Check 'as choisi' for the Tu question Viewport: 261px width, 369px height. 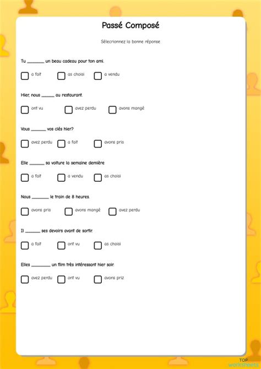click(x=61, y=76)
